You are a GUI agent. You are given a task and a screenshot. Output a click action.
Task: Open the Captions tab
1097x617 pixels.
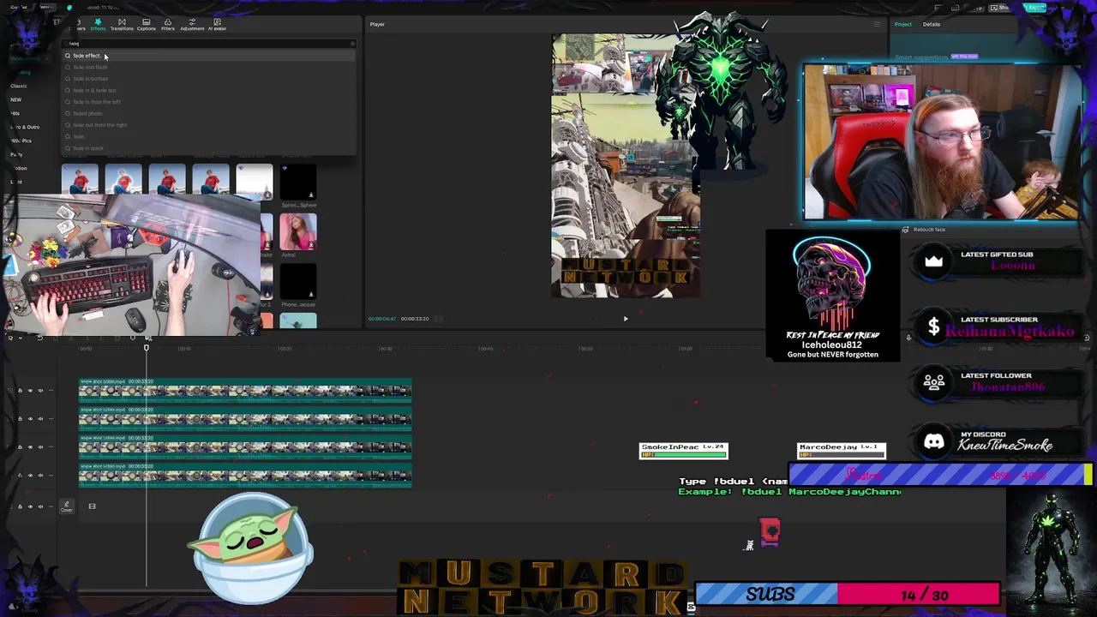tap(146, 25)
